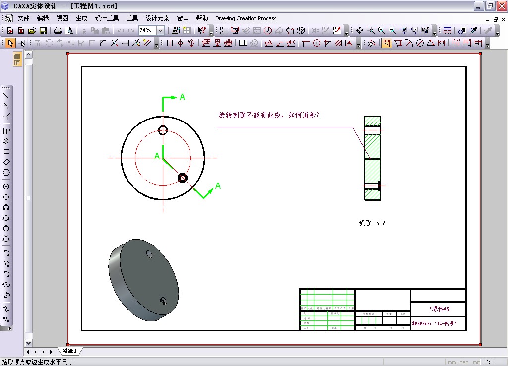Open the zoom percentage dropdown arrow

click(x=160, y=30)
